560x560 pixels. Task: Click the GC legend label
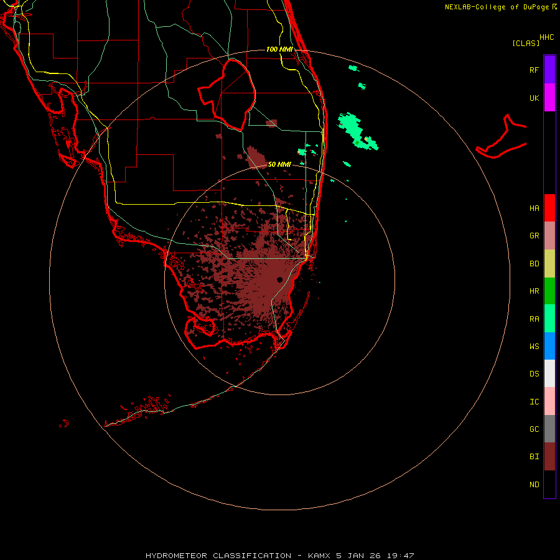pyautogui.click(x=534, y=429)
